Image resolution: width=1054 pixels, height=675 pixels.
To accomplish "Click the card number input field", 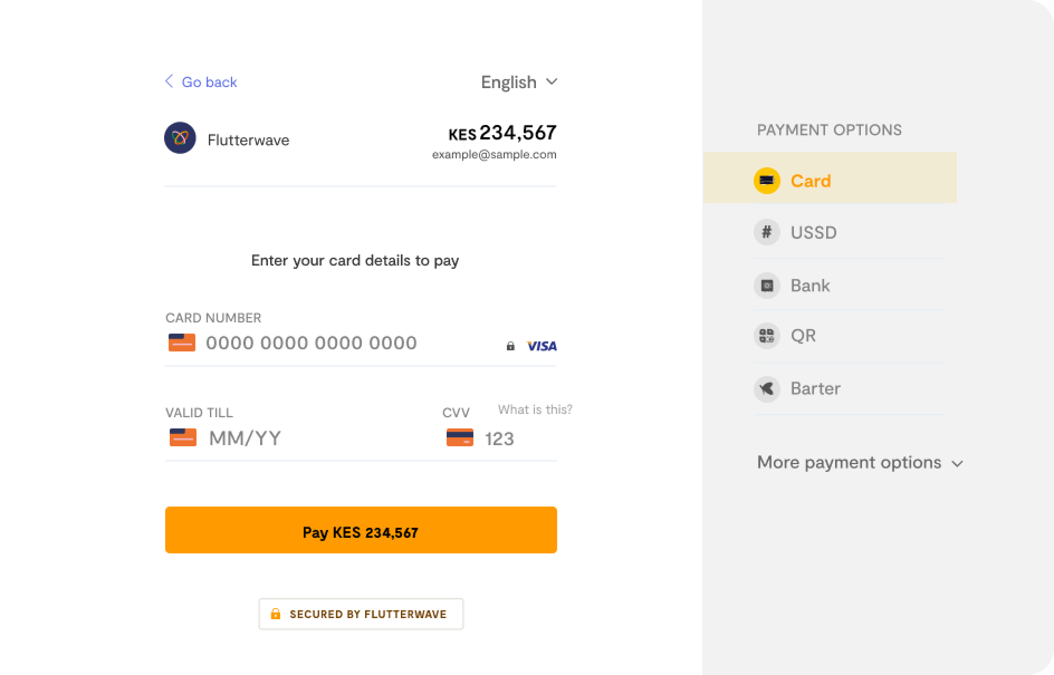I will pos(311,343).
